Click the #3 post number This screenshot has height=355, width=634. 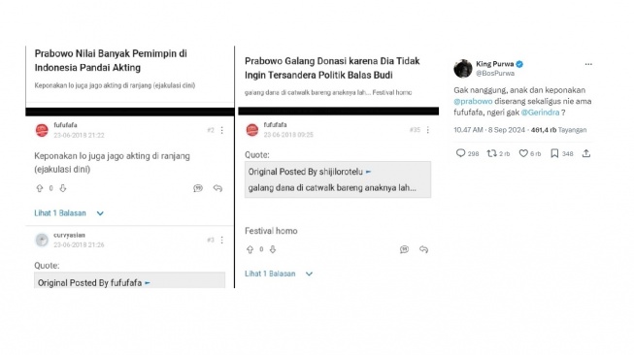click(x=211, y=240)
